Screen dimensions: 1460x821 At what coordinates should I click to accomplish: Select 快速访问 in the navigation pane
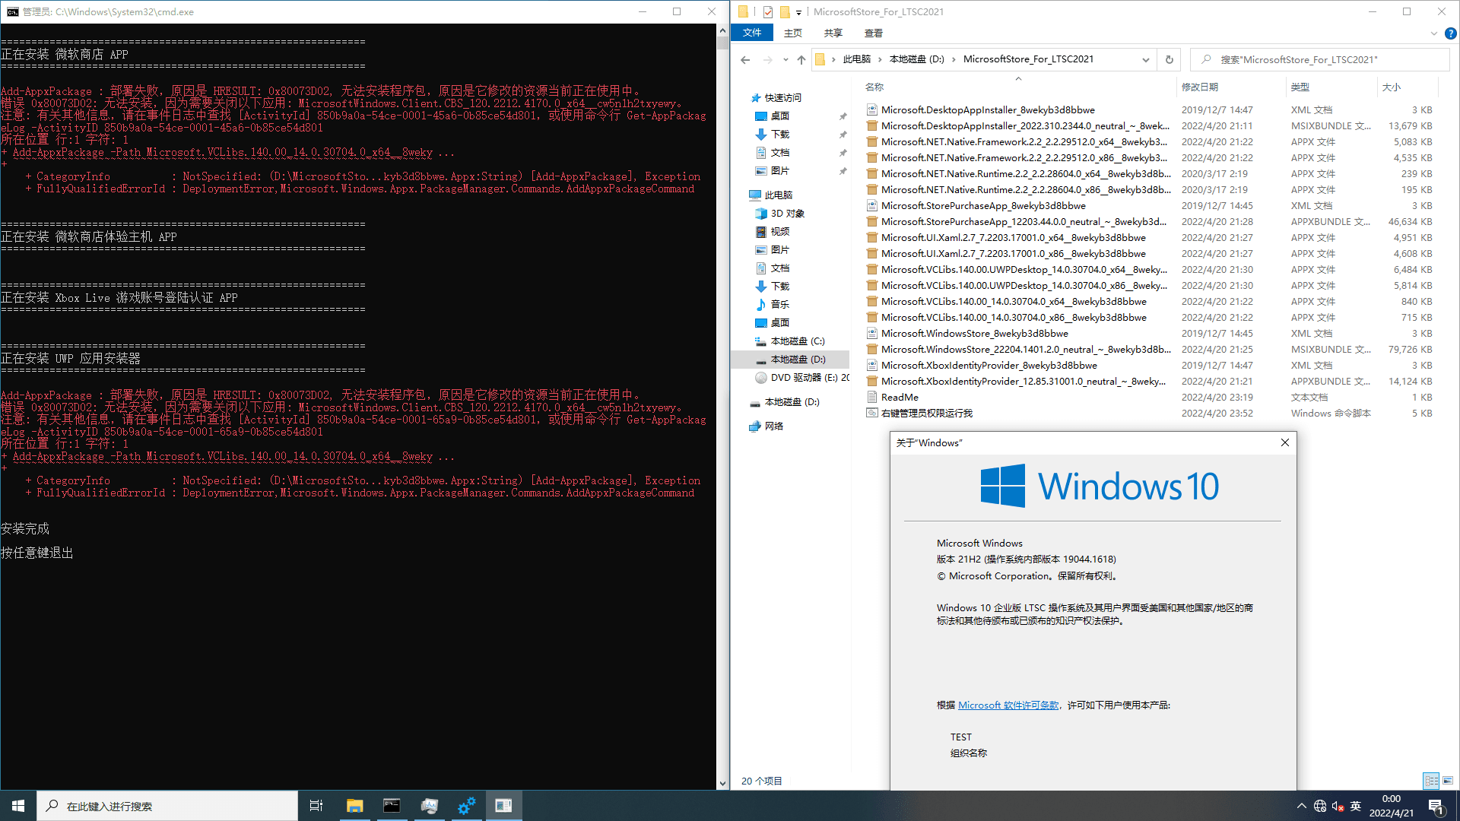(783, 98)
